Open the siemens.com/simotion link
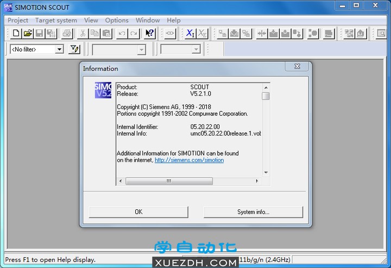391x268 pixels. pyautogui.click(x=189, y=160)
